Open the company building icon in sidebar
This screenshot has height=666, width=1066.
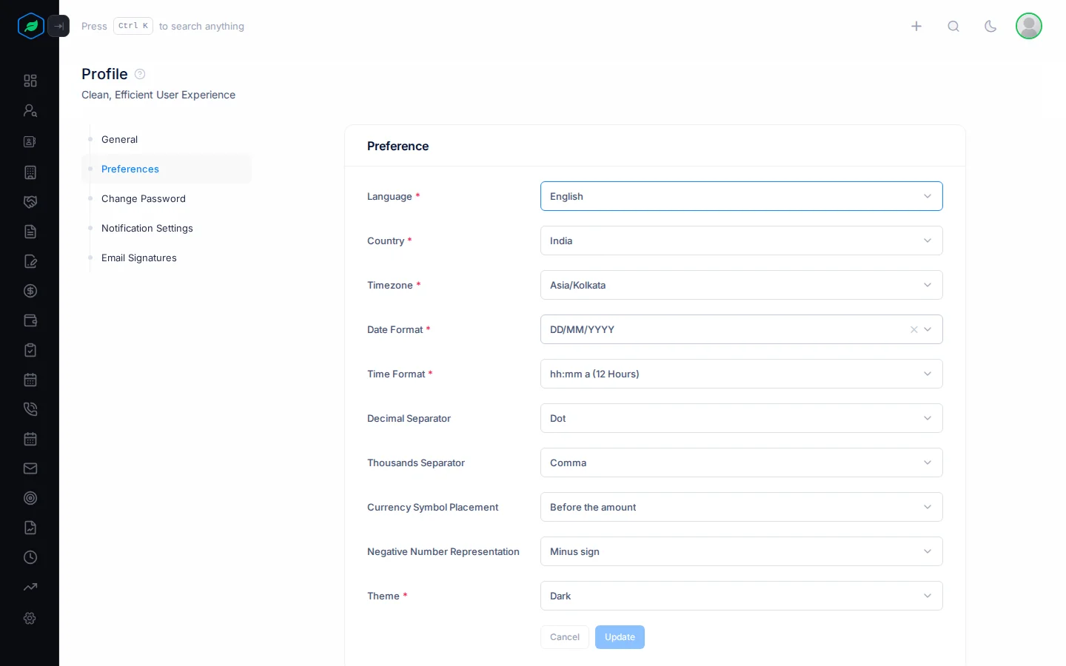coord(30,172)
